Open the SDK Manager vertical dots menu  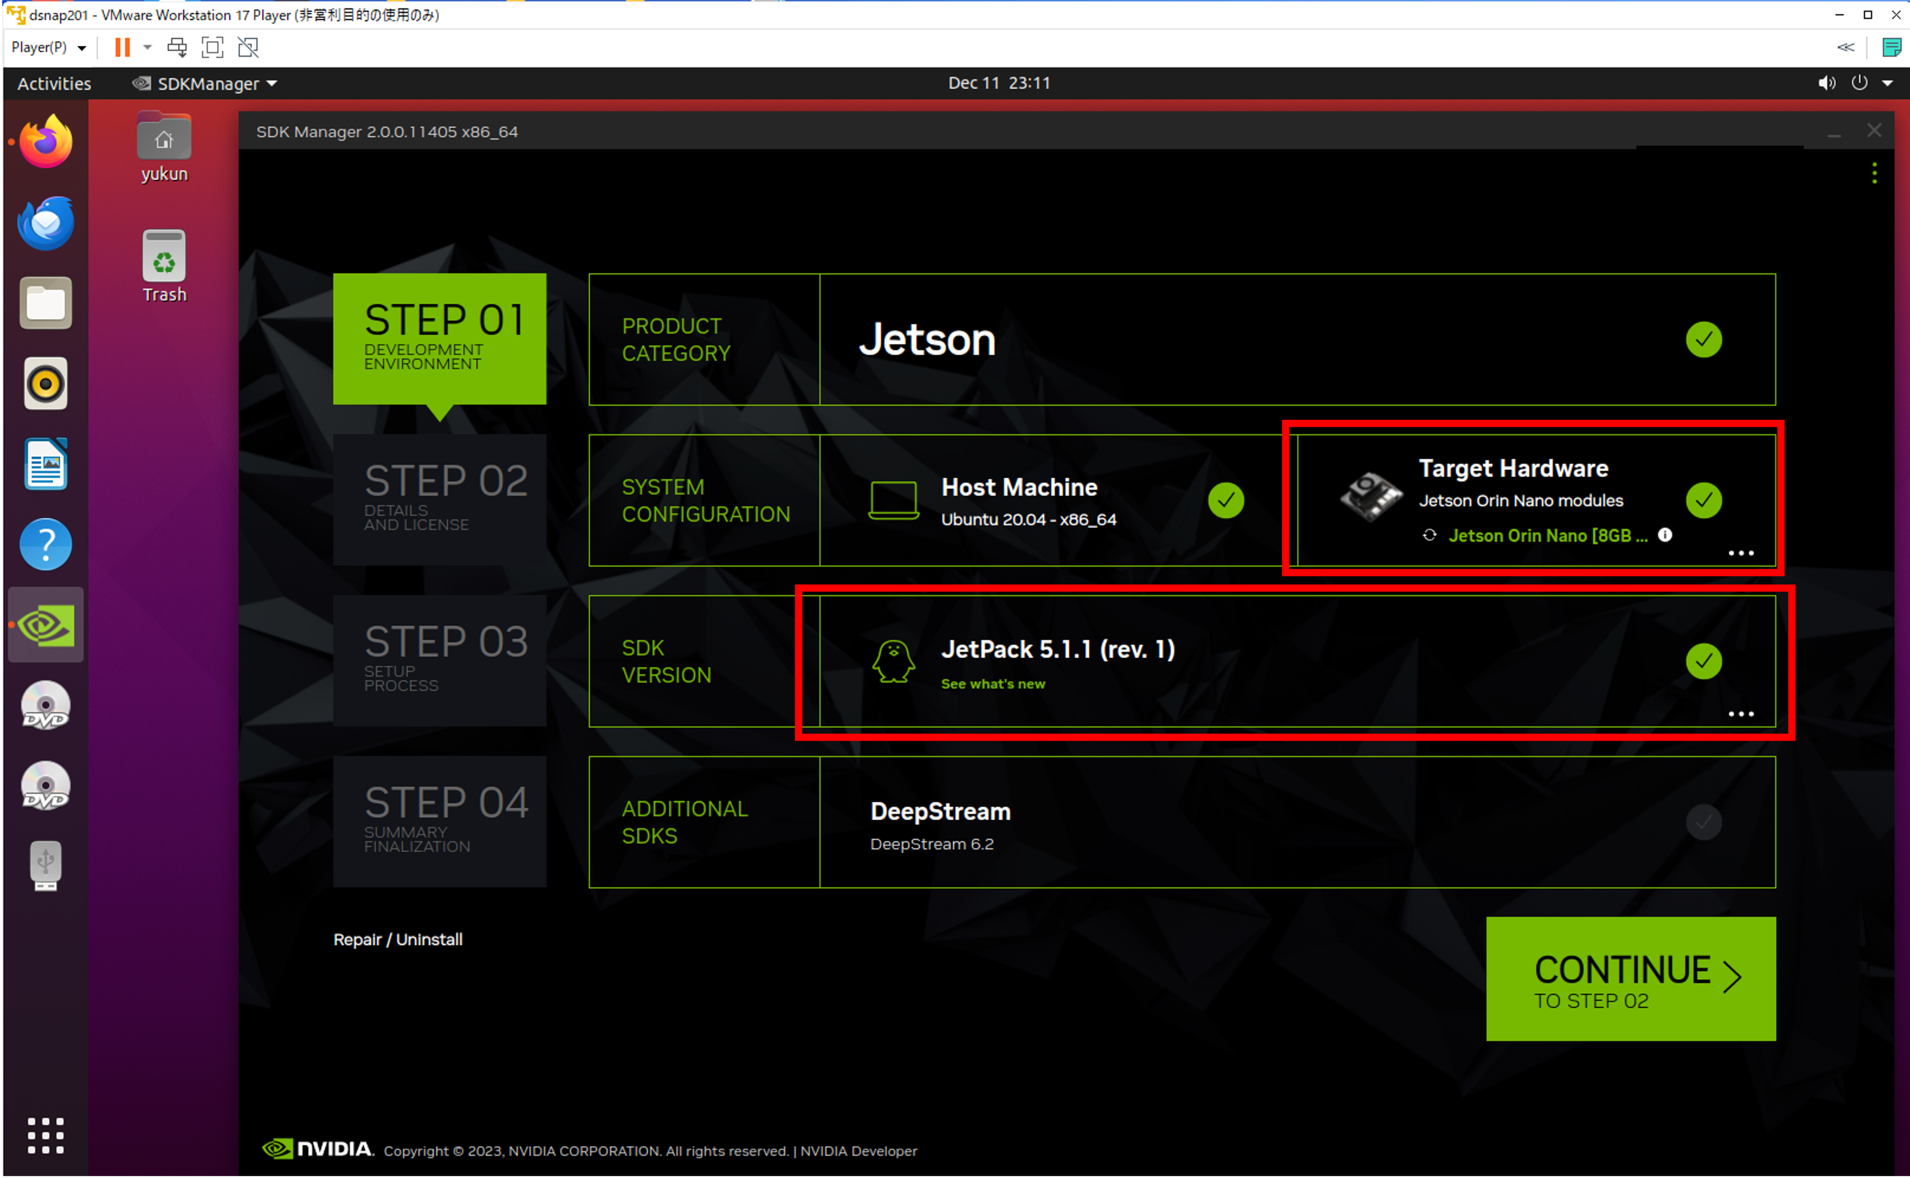(x=1874, y=173)
